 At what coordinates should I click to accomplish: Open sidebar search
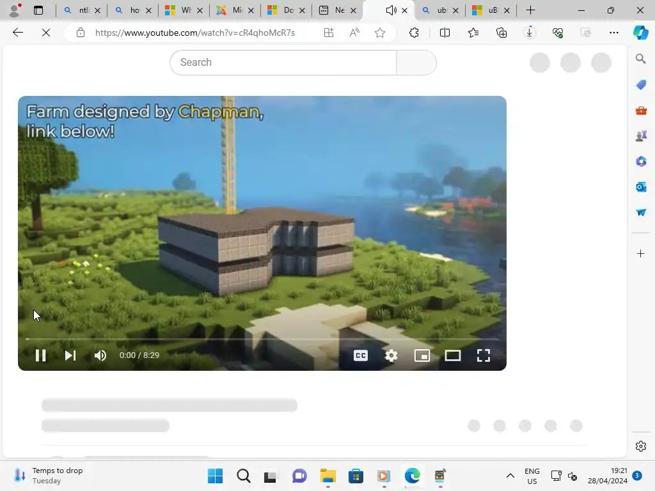pyautogui.click(x=641, y=59)
